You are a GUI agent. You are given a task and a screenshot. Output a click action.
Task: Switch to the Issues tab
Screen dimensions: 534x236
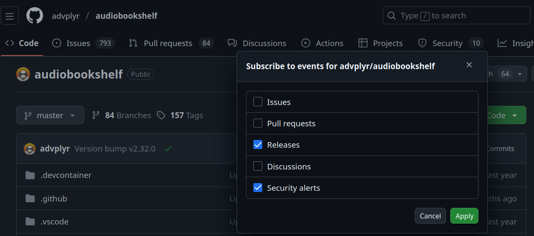(x=78, y=43)
